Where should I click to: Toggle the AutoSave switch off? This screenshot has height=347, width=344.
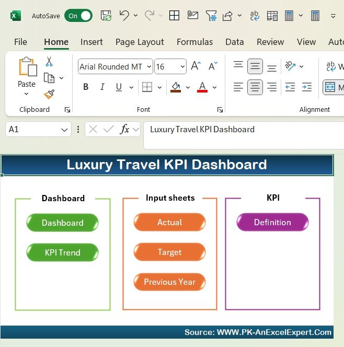coord(78,16)
